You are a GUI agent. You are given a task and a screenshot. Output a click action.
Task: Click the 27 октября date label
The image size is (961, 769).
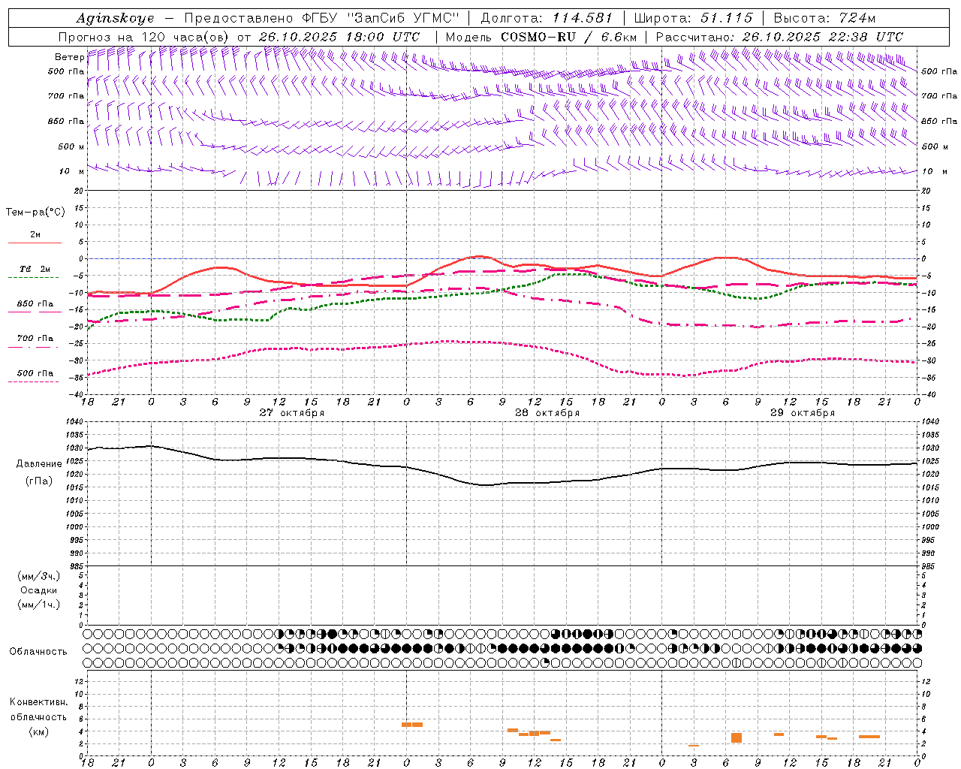(x=292, y=413)
